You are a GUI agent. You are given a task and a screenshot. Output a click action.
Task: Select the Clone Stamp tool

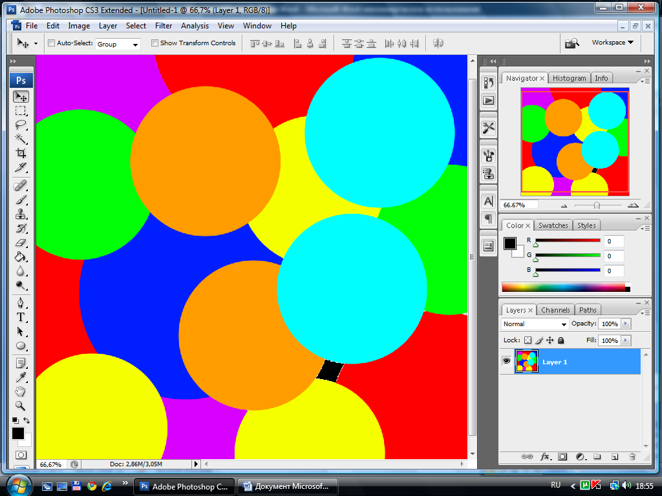click(21, 214)
